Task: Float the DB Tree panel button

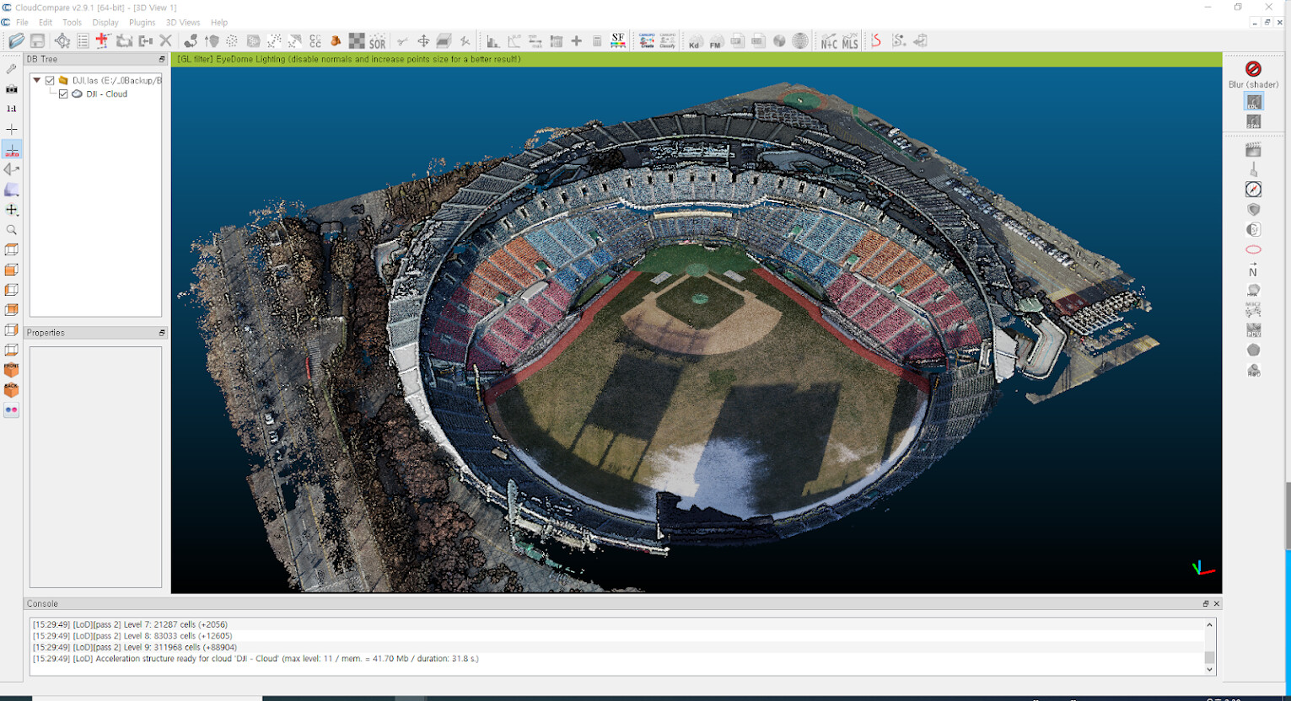Action: [x=162, y=59]
